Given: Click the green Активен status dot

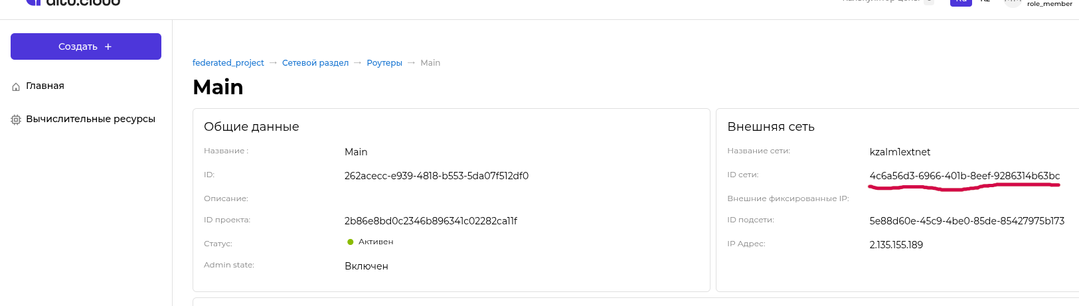Looking at the screenshot, I should pos(351,242).
